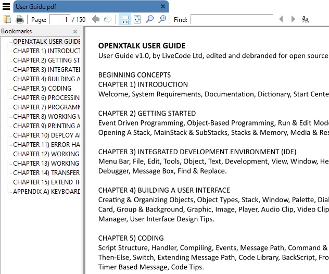Viewport: 329px width, 274px height.
Task: Open CHAPTER 2) GETTING STARTED bookmark
Action: point(46,60)
